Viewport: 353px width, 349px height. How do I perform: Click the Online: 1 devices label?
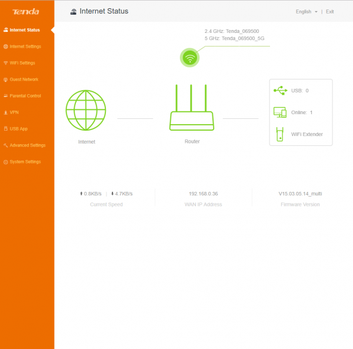coord(302,112)
